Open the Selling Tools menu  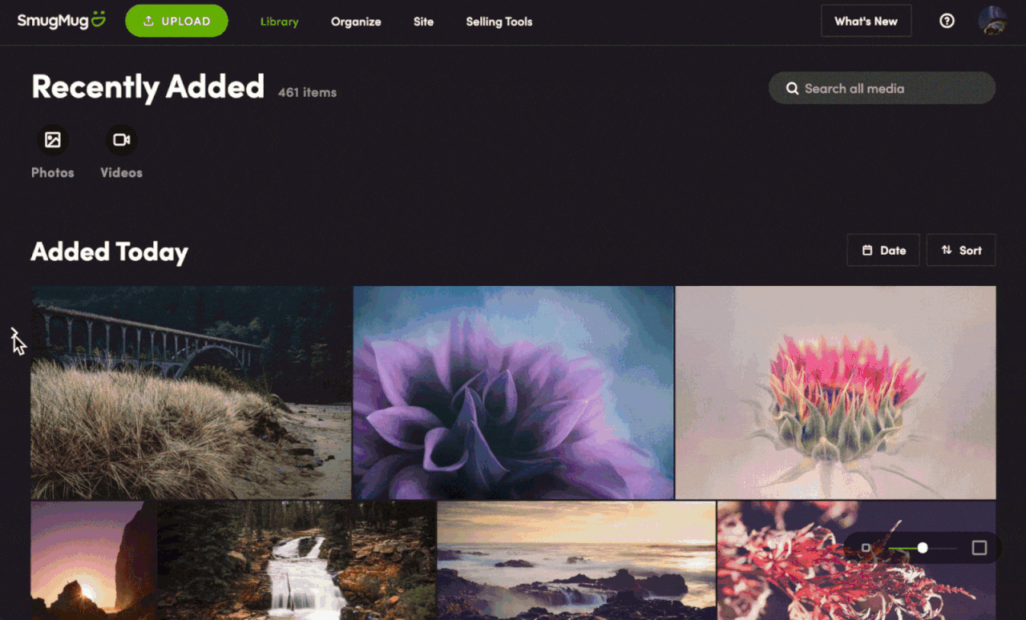(499, 22)
